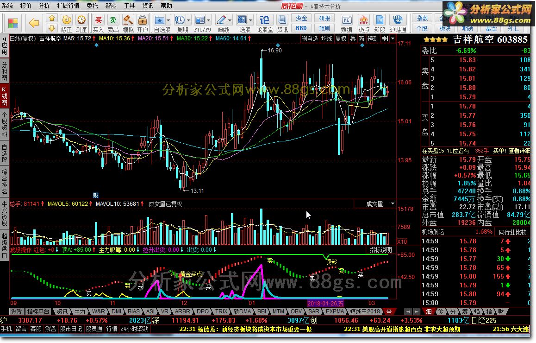Open the 模拟 simulated trading gavel icon
Viewport: 536px width, 343px height.
click(128, 23)
